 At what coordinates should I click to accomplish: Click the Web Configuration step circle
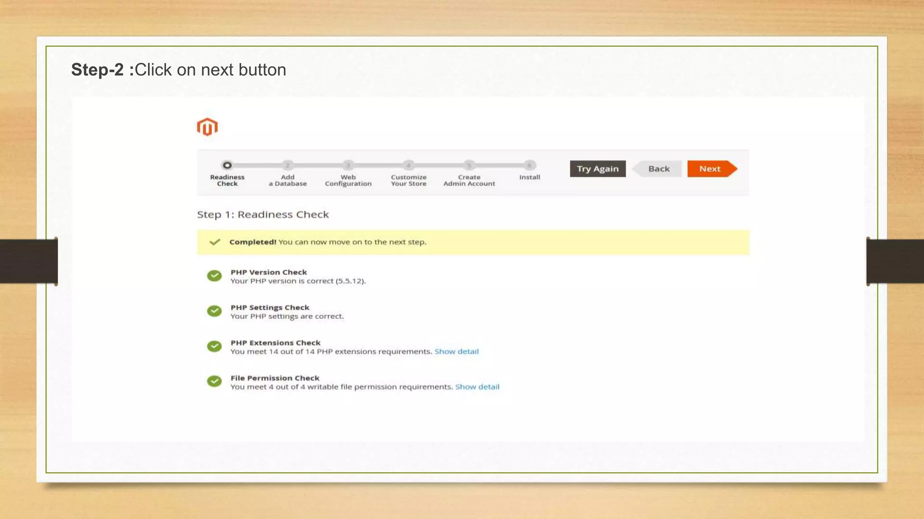(348, 165)
